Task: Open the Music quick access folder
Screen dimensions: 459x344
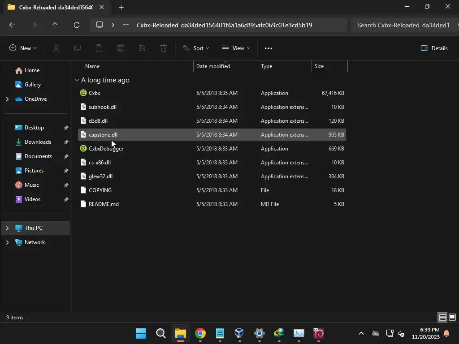Action: [x=32, y=185]
